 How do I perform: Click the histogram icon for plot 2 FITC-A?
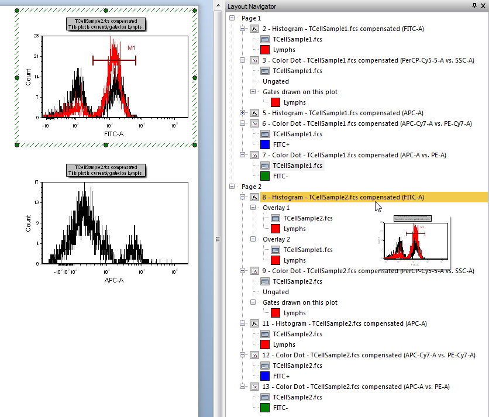(x=254, y=28)
